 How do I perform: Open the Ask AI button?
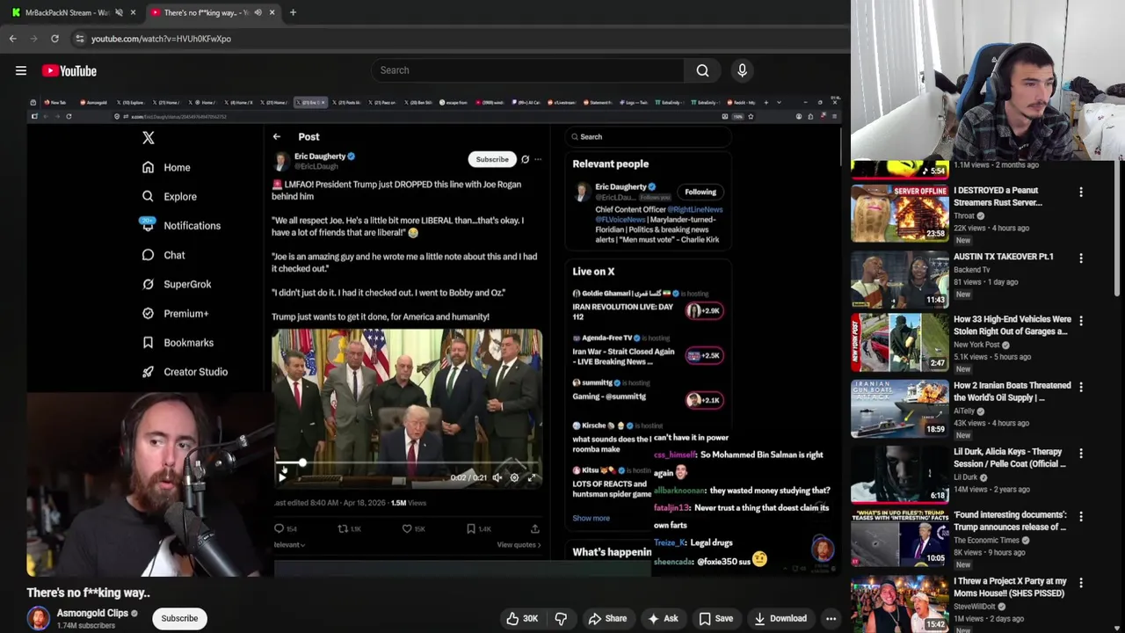pyautogui.click(x=663, y=619)
